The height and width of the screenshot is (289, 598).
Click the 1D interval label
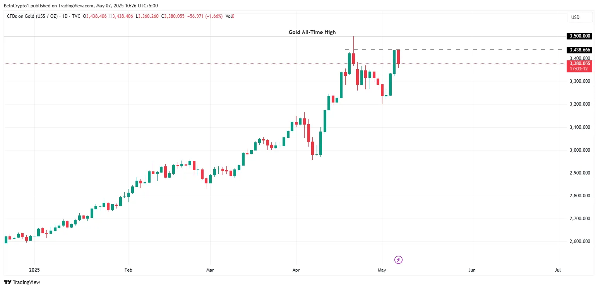[x=65, y=16]
